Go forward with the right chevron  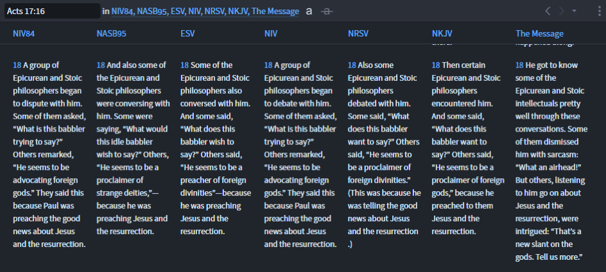point(561,11)
